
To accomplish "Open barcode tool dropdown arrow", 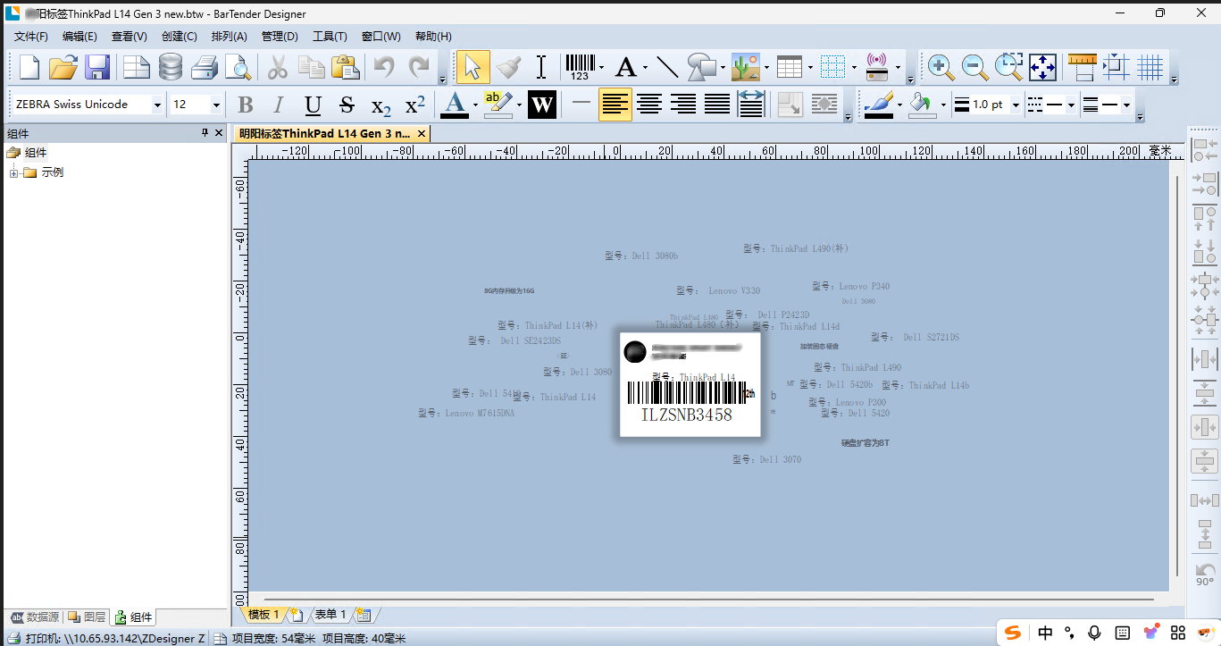I will tap(601, 68).
